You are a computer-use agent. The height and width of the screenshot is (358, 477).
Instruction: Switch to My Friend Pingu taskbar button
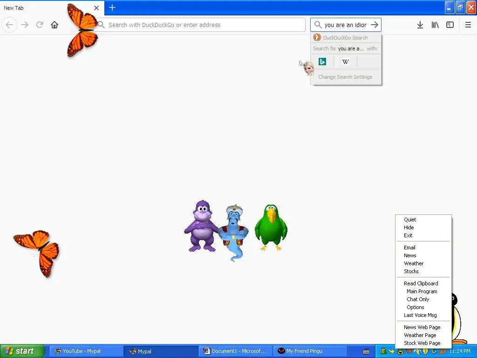click(310, 351)
